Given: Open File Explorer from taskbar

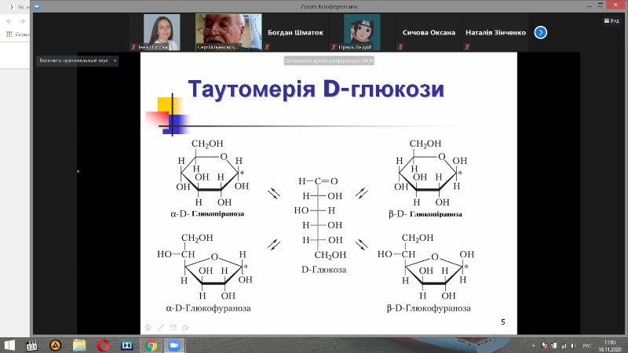Looking at the screenshot, I should click(x=79, y=345).
